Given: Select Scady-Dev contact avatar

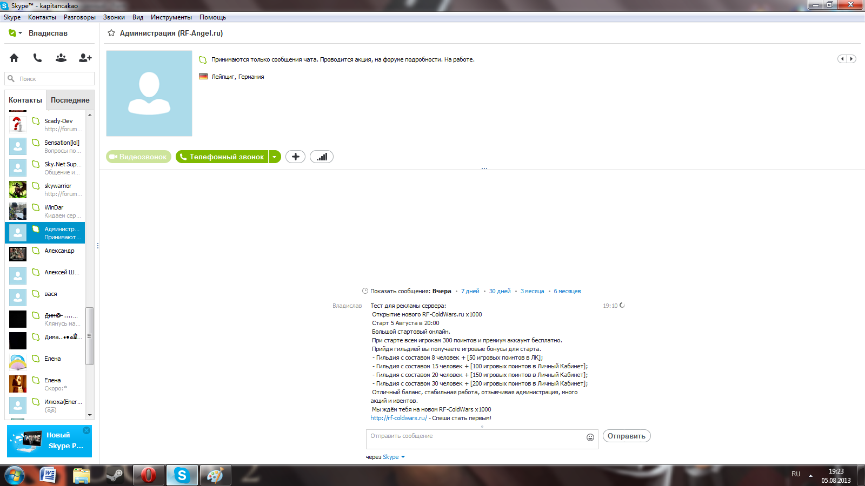Looking at the screenshot, I should (18, 125).
